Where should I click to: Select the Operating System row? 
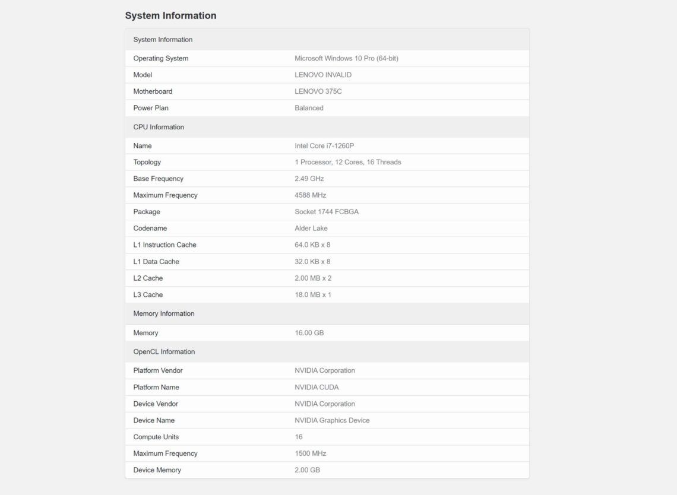(x=160, y=58)
